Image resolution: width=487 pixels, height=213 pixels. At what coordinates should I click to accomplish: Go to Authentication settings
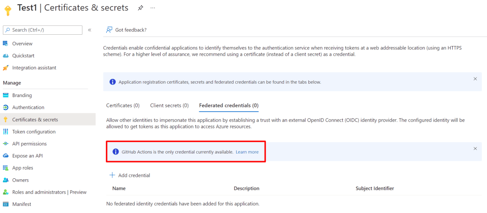[28, 107]
